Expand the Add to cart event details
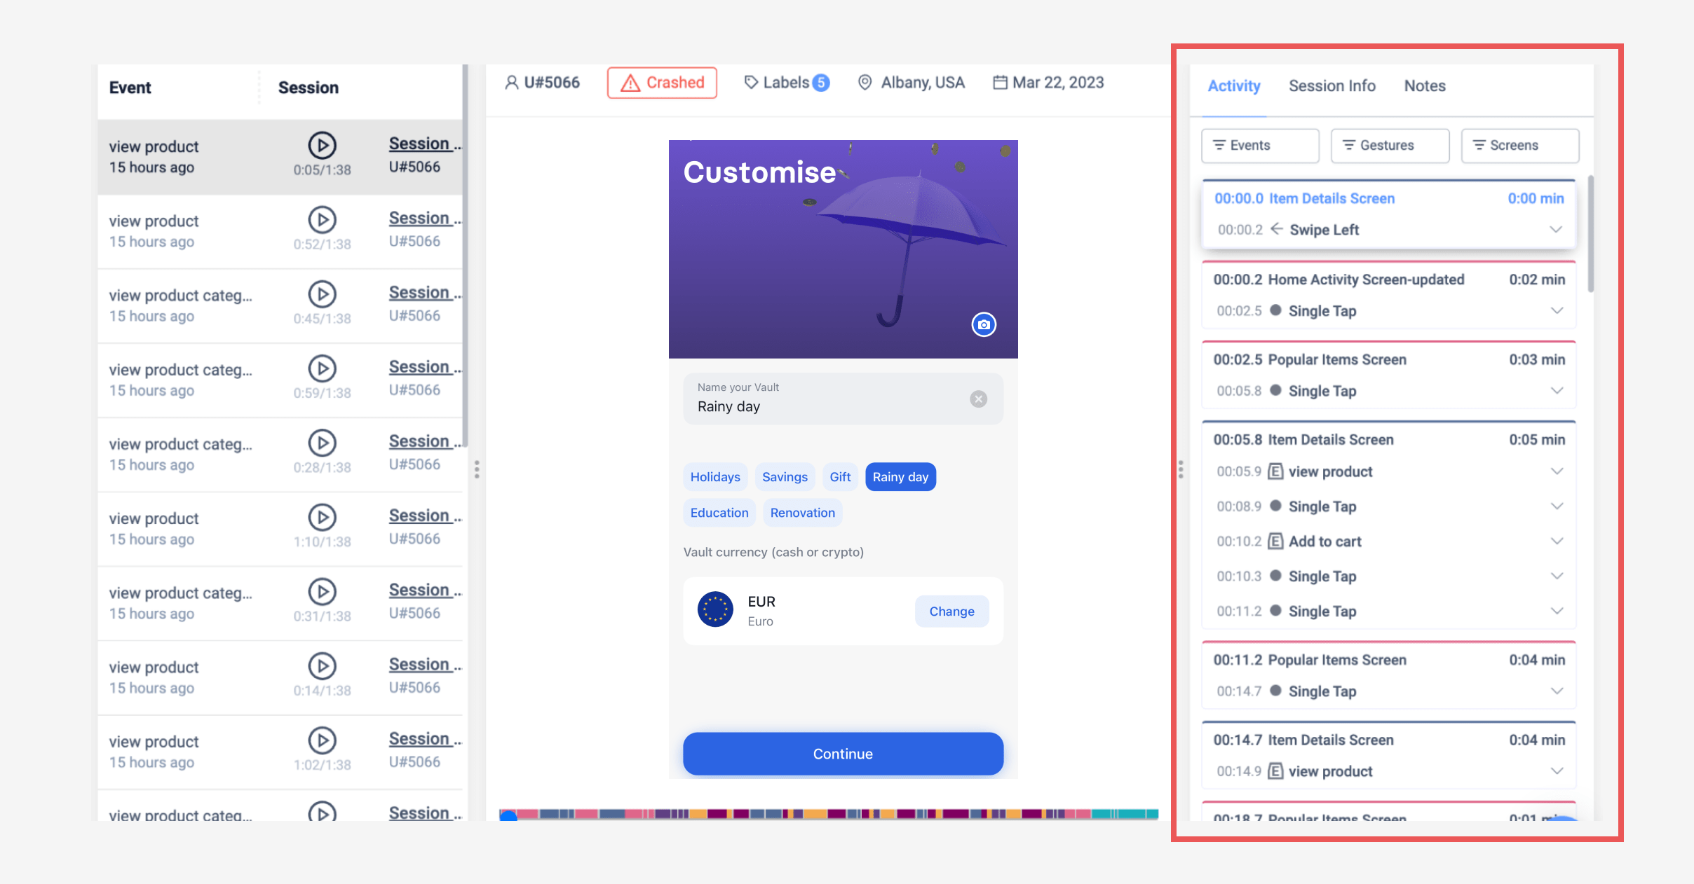The width and height of the screenshot is (1694, 884). click(x=1557, y=541)
